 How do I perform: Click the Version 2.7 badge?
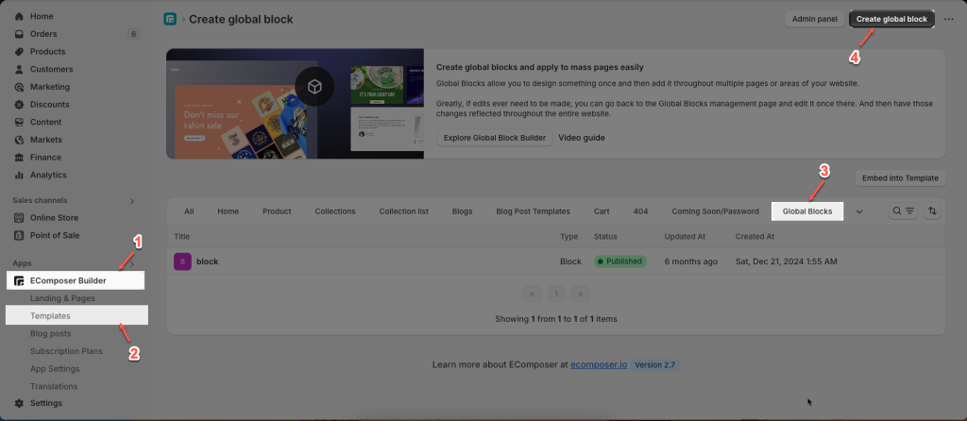pyautogui.click(x=655, y=365)
